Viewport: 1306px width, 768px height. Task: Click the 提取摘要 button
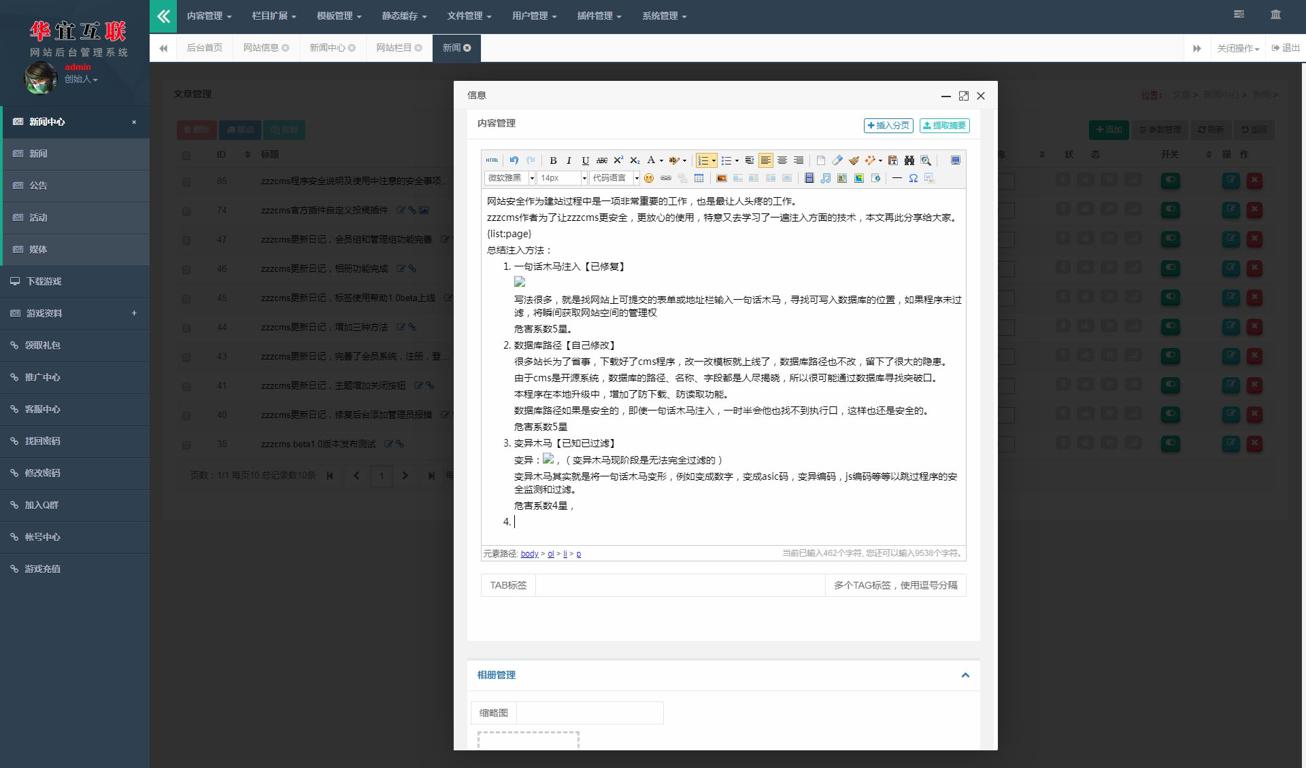[945, 126]
